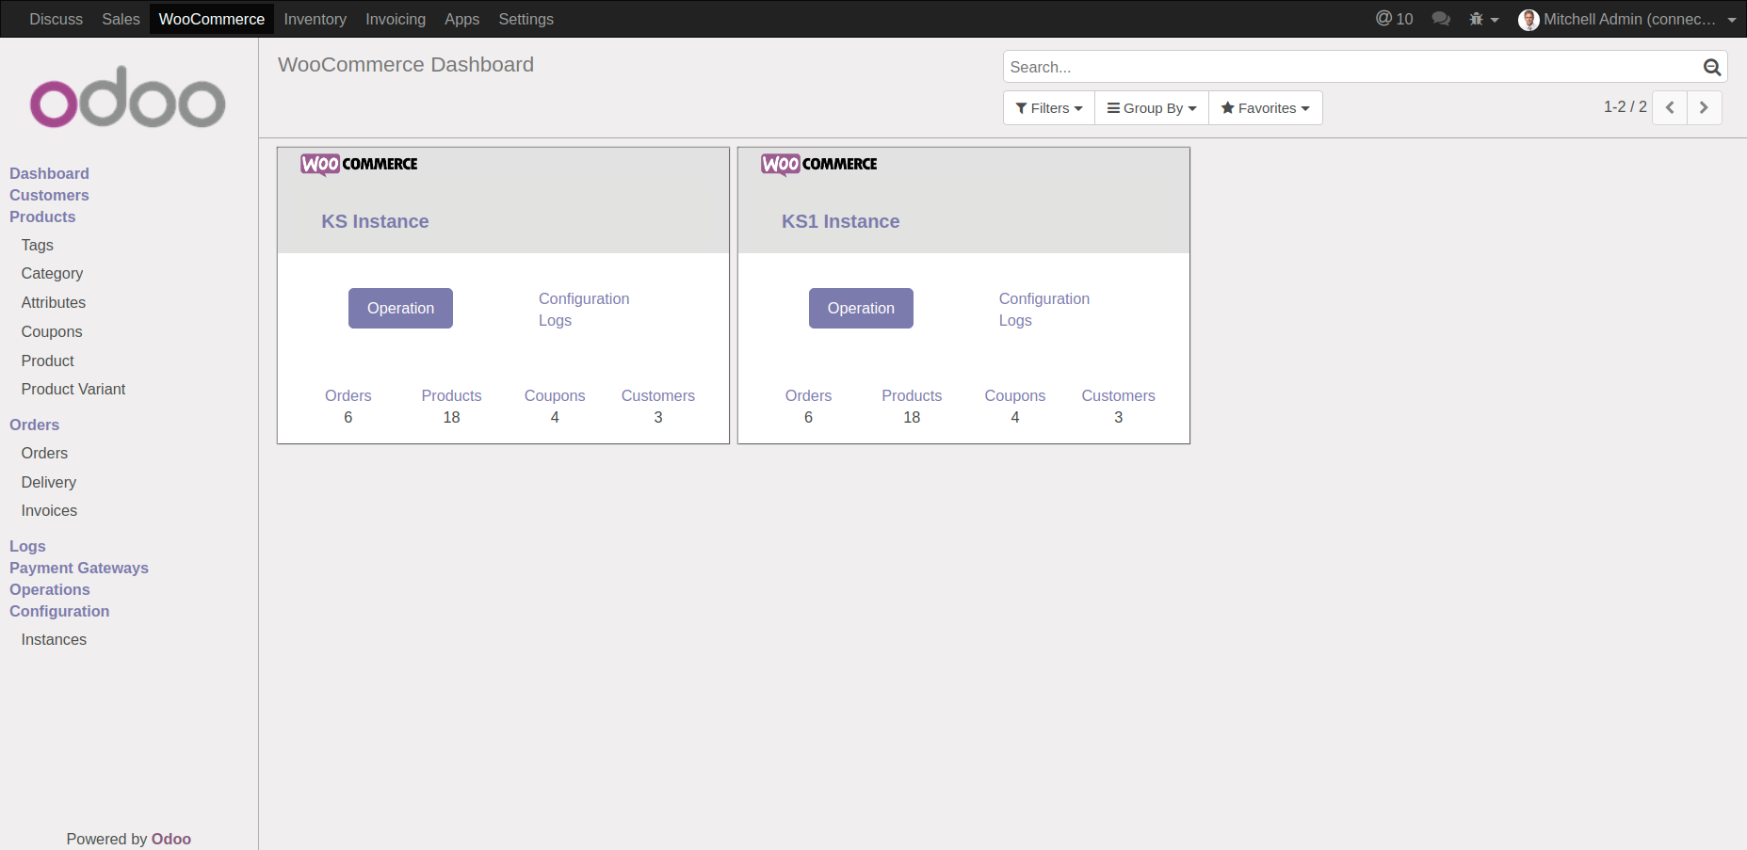Select Product Variant in sidebar

[x=73, y=389]
